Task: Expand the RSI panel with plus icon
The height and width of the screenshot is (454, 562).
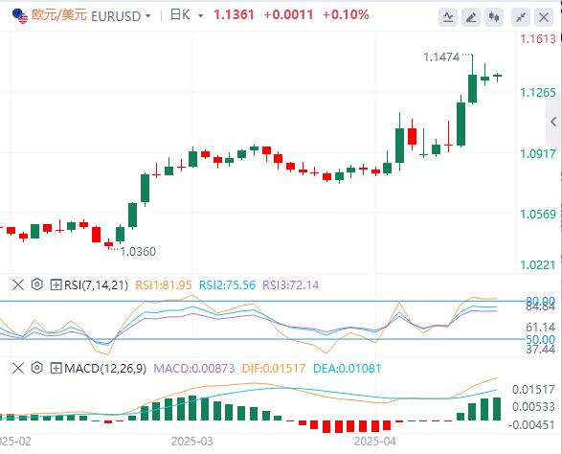Action: point(56,285)
